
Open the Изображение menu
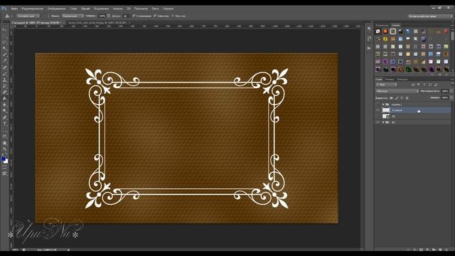57,9
